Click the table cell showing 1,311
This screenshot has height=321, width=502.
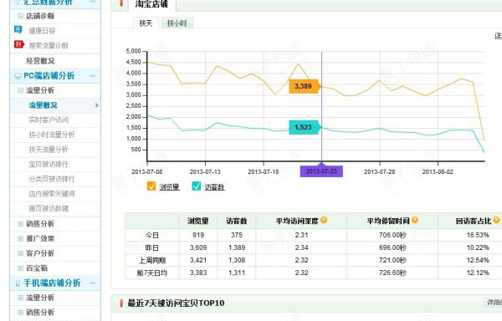237,273
